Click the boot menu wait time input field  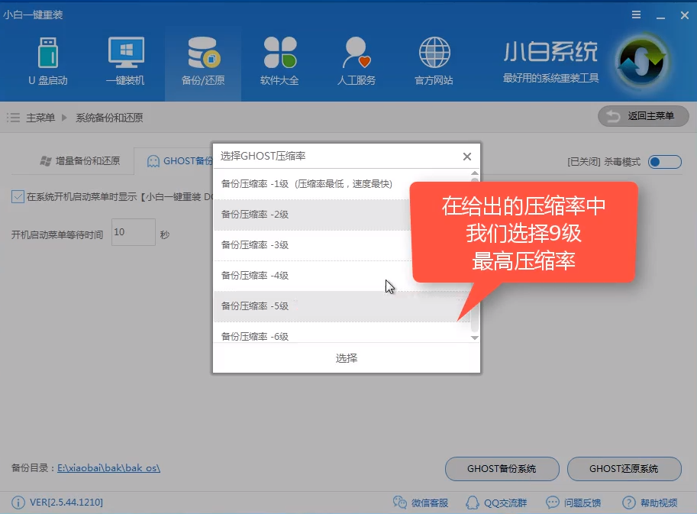(134, 231)
